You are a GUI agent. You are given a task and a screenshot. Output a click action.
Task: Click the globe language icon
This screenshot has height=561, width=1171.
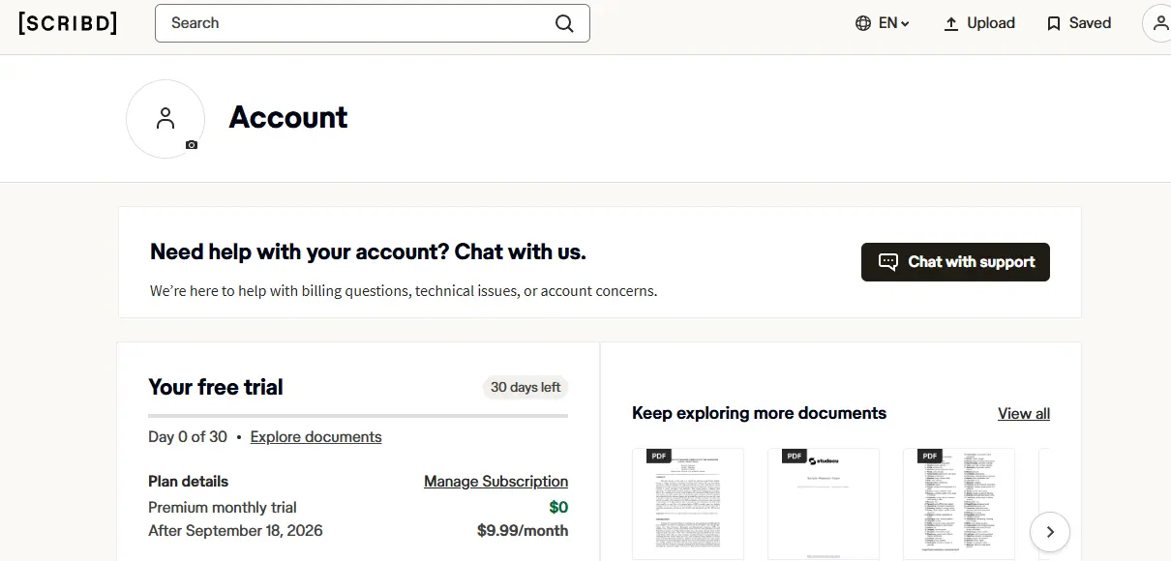(863, 23)
